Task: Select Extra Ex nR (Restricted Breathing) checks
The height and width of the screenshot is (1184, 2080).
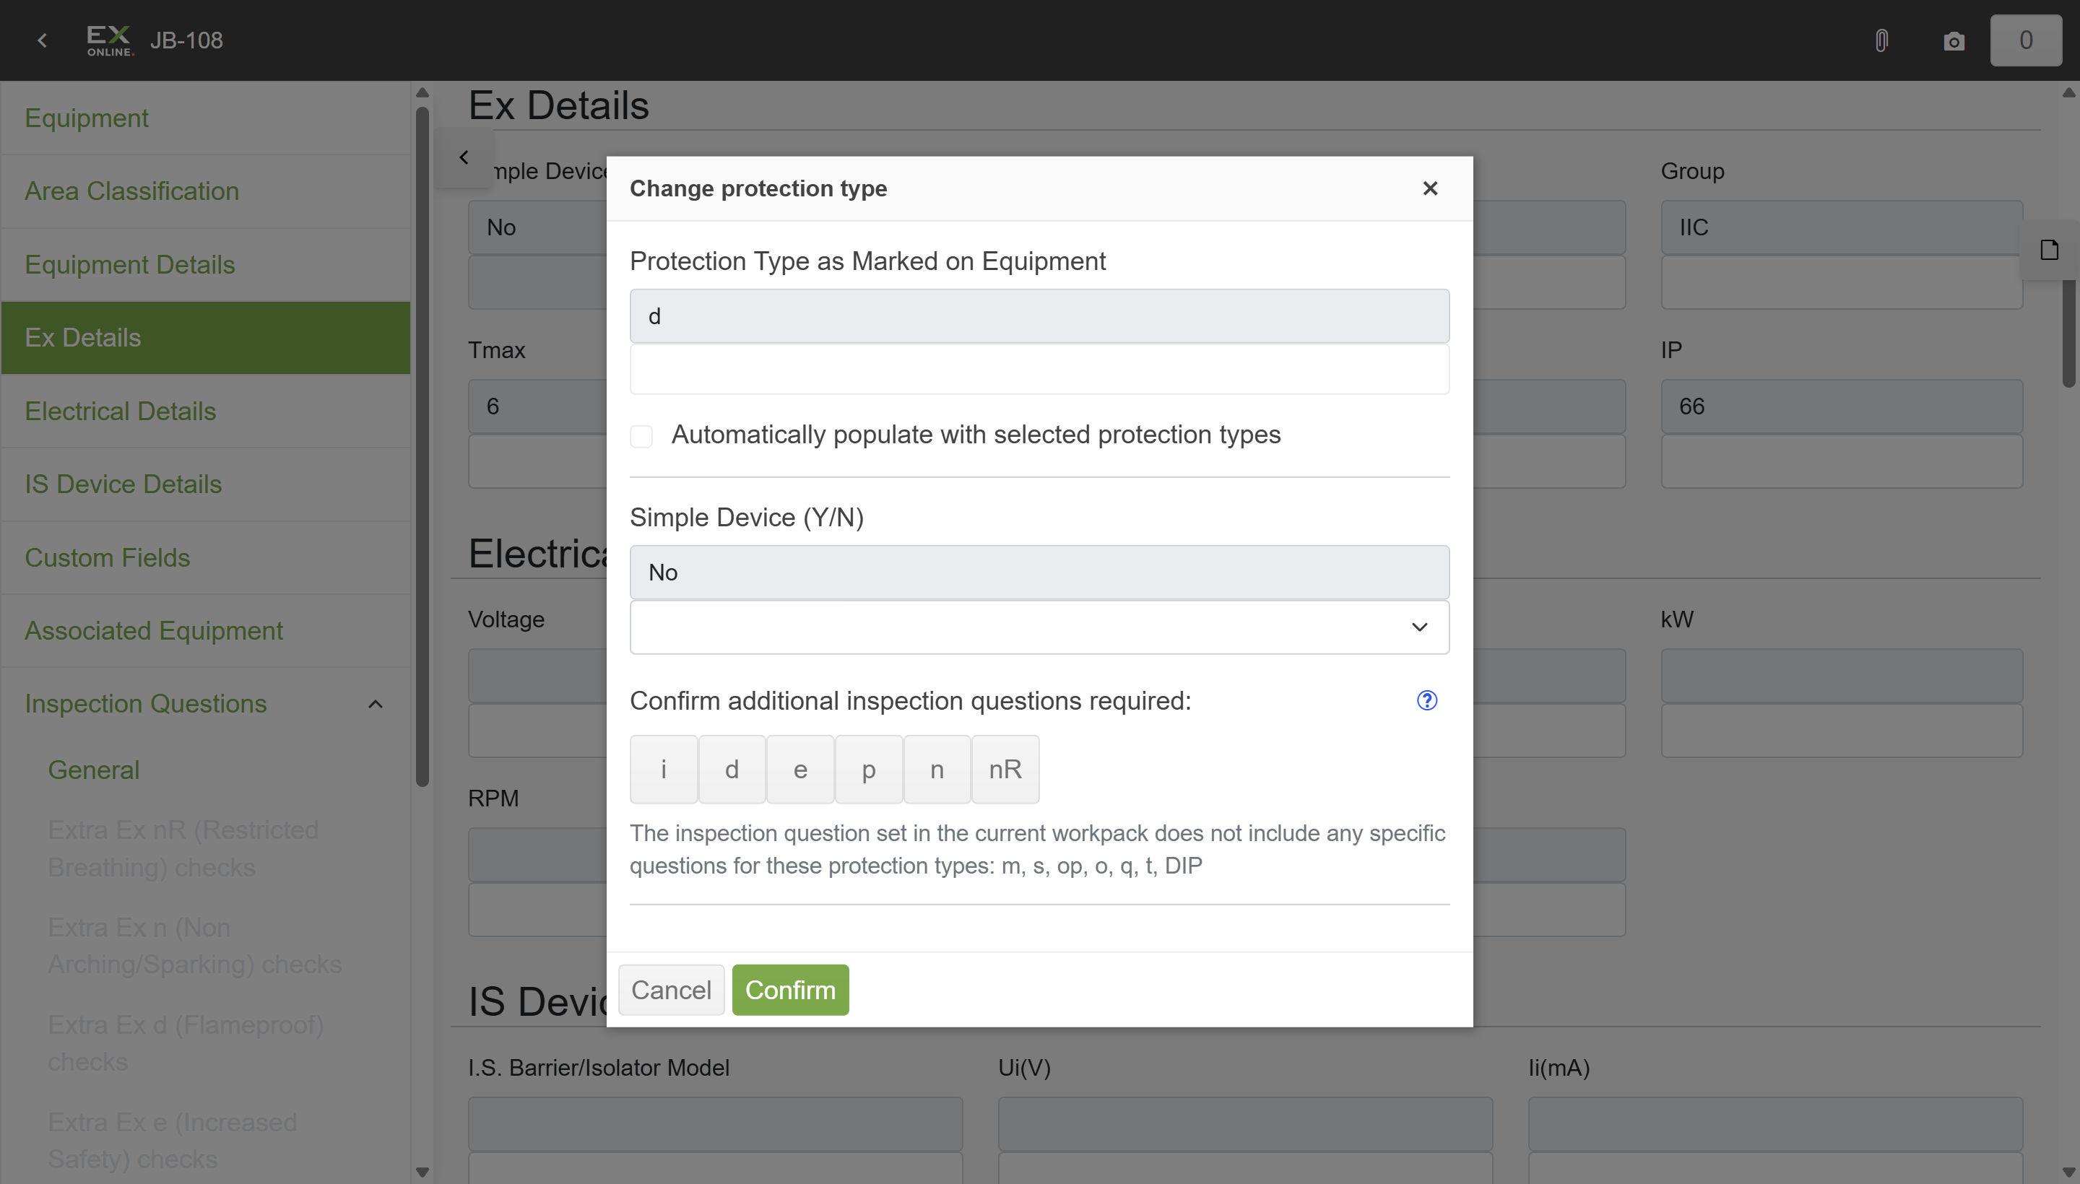Action: point(183,849)
